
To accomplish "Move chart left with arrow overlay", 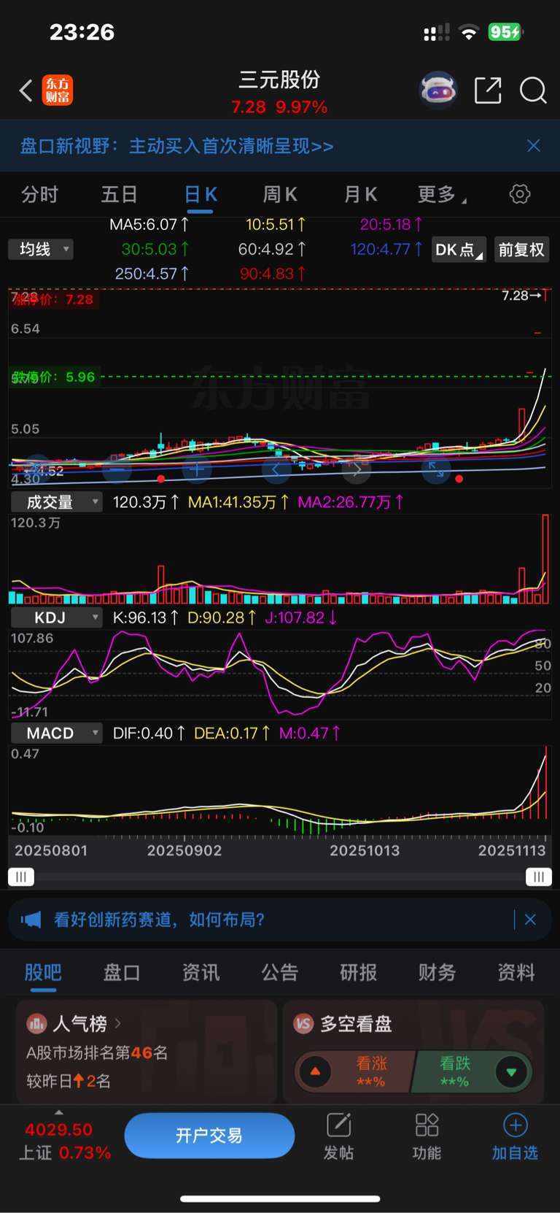I will [x=276, y=469].
